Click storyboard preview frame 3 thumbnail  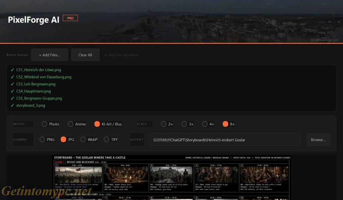[x=171, y=175]
